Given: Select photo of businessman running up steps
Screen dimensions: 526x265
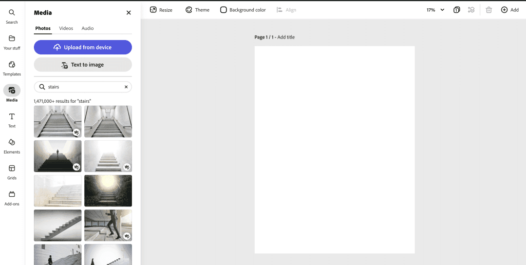Looking at the screenshot, I should (108, 225).
